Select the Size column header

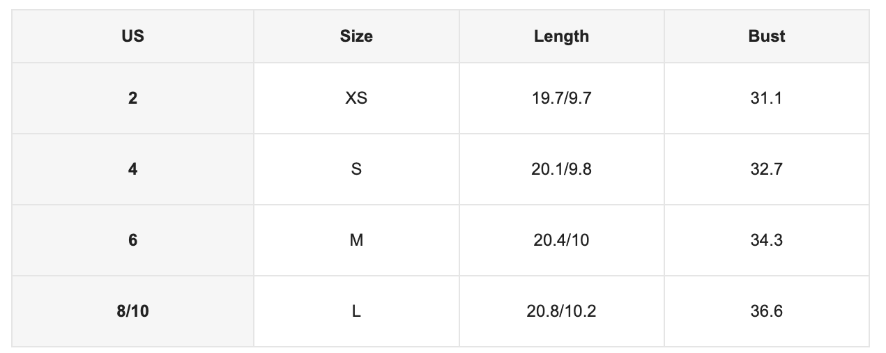[356, 36]
